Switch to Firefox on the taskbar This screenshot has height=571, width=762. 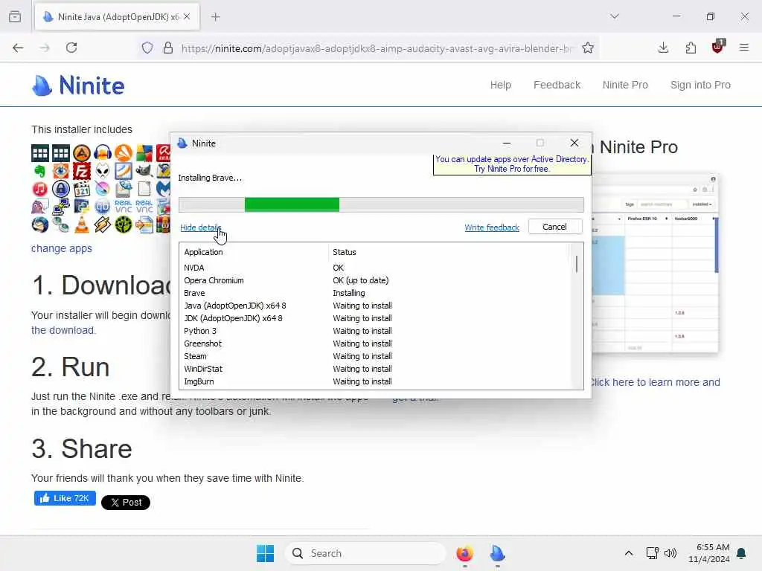(x=464, y=553)
